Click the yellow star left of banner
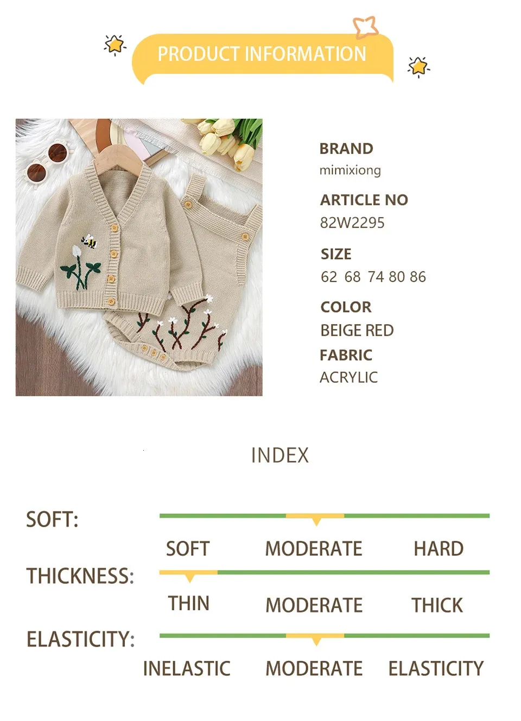 coord(115,45)
